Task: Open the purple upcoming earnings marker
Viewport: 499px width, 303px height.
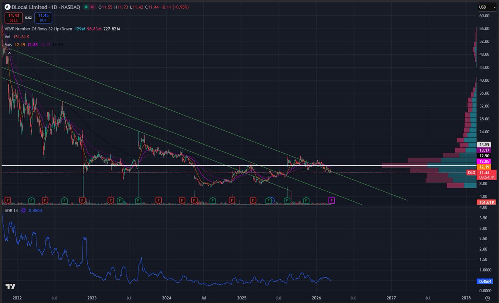Action: point(332,200)
